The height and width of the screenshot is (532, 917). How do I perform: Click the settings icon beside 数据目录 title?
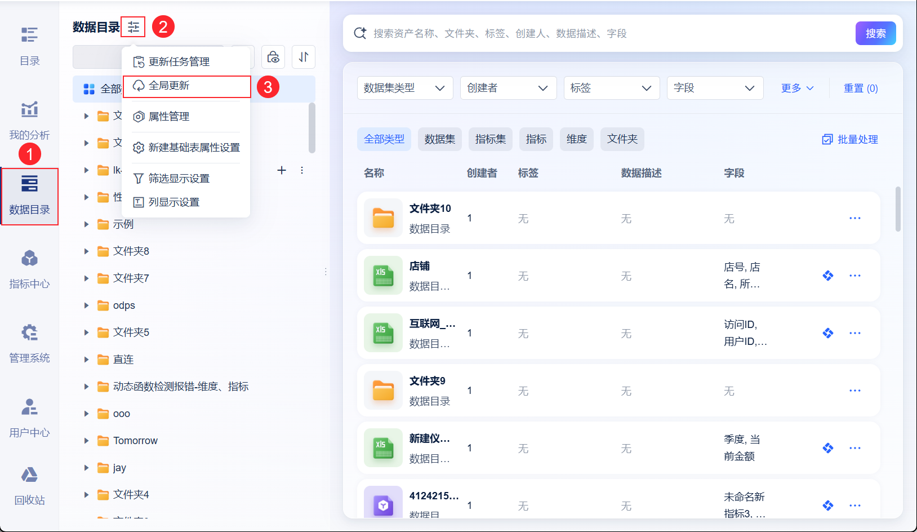click(x=133, y=26)
